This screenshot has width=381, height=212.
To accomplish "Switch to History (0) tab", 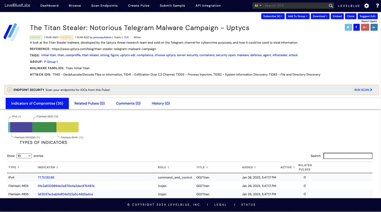I will tap(161, 103).
